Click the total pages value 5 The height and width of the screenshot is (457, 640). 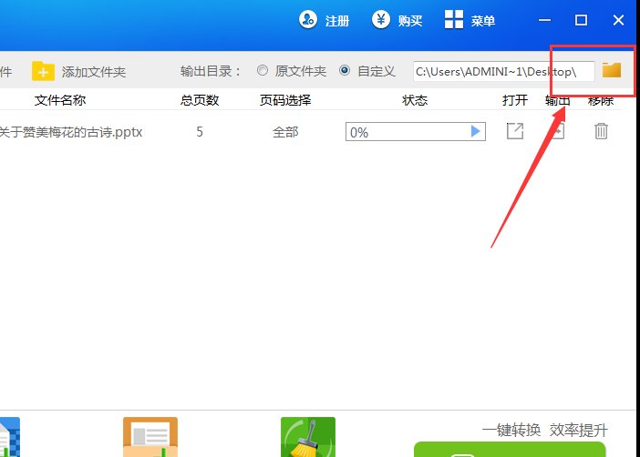[x=199, y=132]
